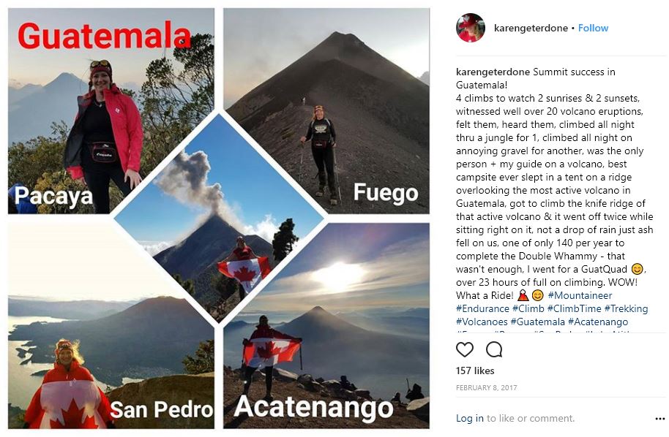Open the #Endurance hashtag
669x437 pixels.
pos(482,308)
